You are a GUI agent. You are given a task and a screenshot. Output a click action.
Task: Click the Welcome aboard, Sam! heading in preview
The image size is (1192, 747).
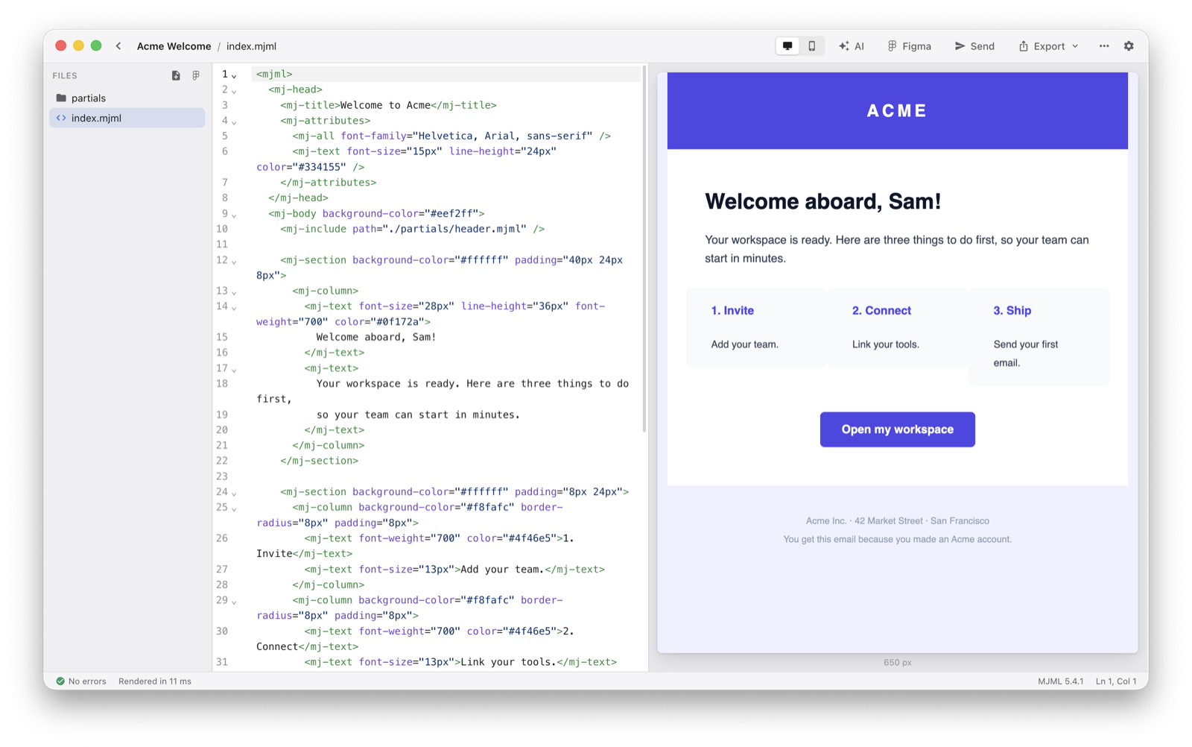click(x=822, y=201)
